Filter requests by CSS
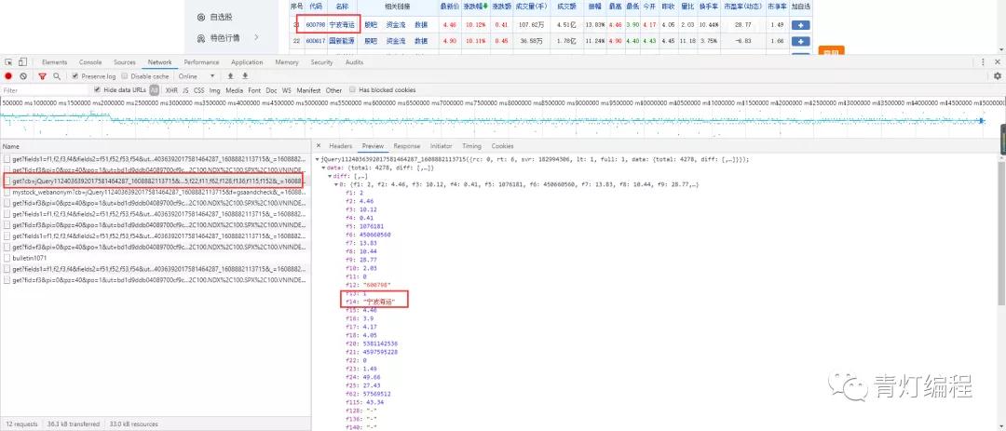 [199, 90]
